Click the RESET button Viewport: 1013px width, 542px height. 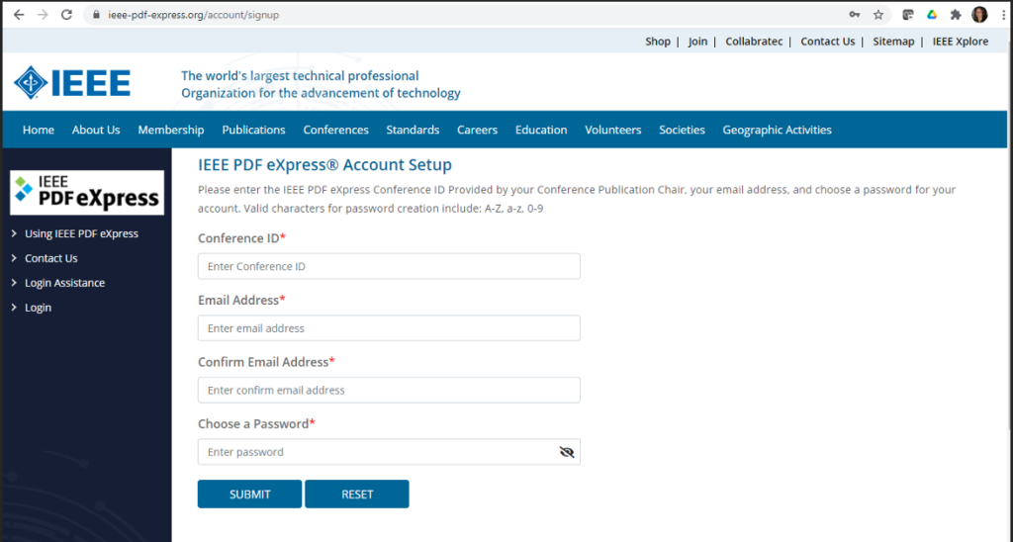click(356, 495)
